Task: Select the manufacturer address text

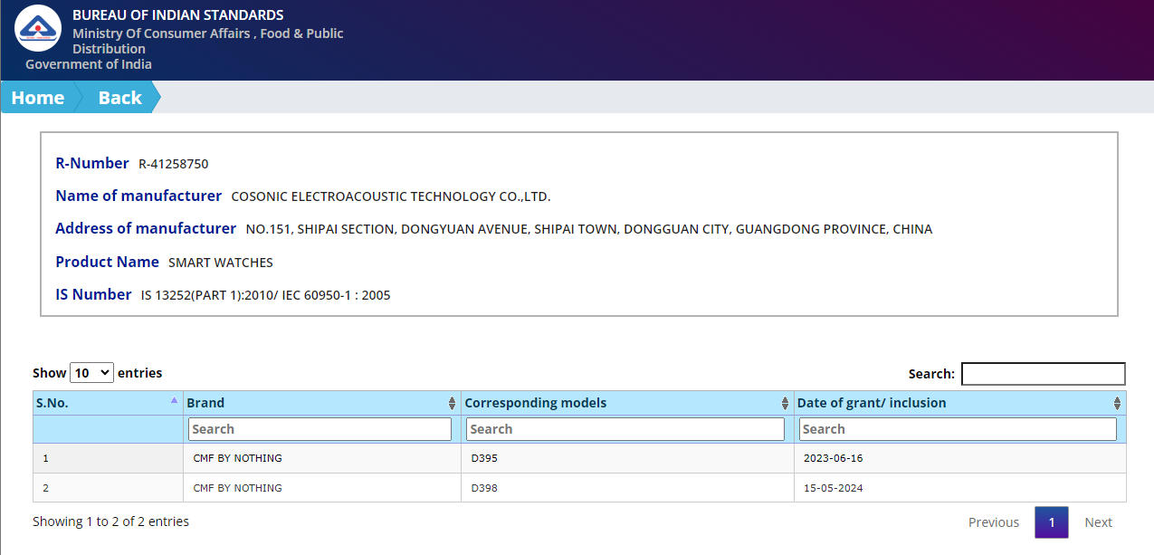Action: click(589, 230)
